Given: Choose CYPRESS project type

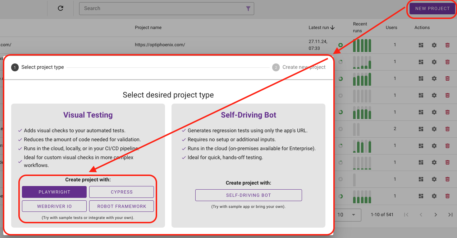Looking at the screenshot, I should (x=122, y=192).
